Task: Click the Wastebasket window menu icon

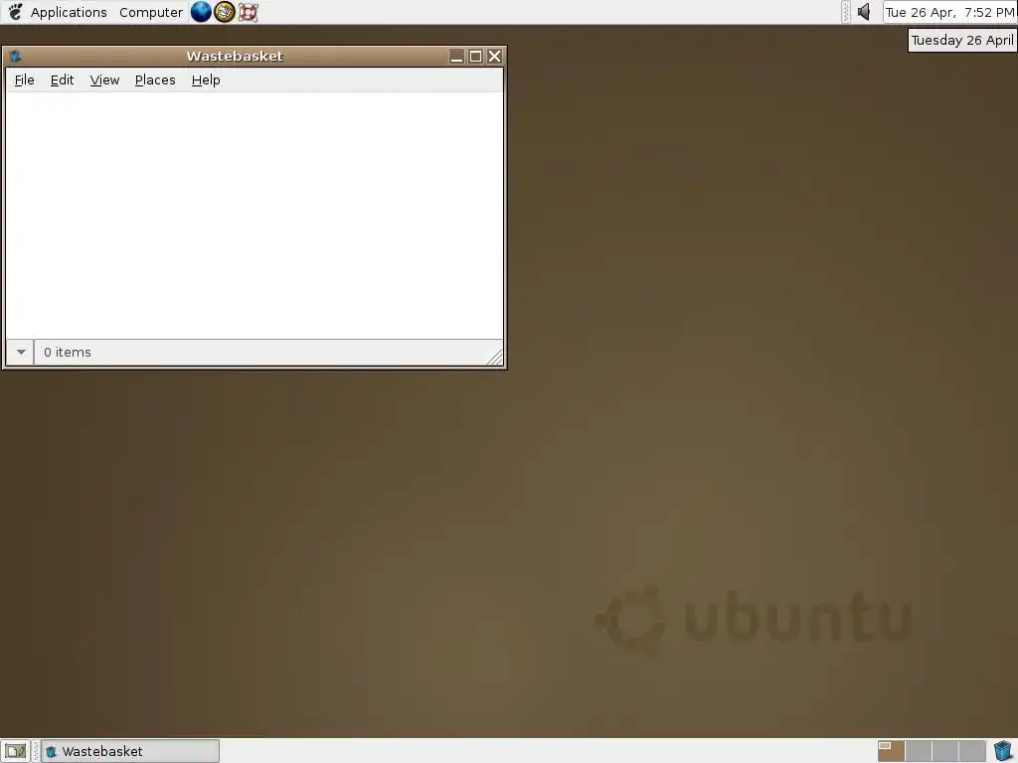Action: [x=16, y=57]
